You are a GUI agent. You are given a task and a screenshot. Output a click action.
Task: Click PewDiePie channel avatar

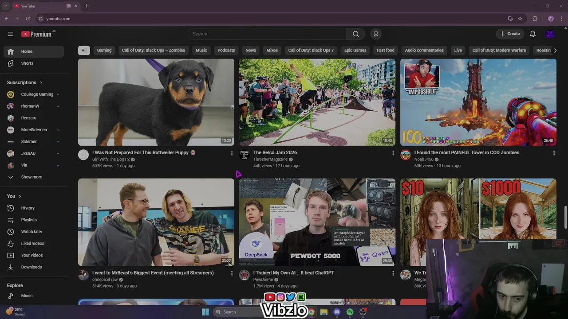[x=245, y=275]
